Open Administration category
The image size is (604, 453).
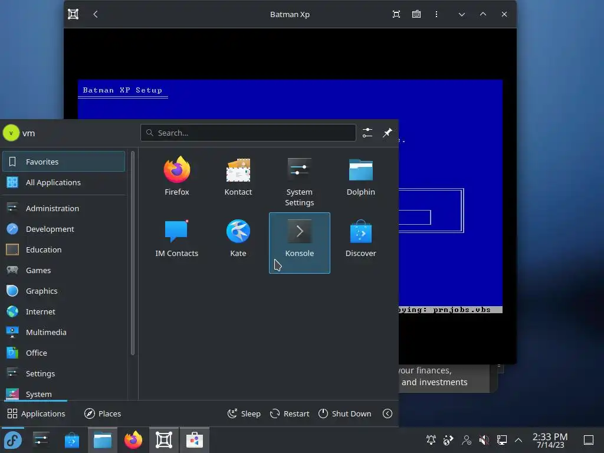(64, 208)
